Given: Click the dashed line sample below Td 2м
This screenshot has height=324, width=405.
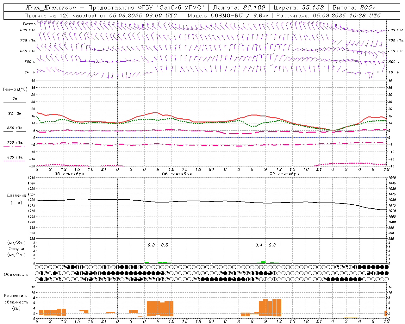Looking at the screenshot, I should 14,117.
